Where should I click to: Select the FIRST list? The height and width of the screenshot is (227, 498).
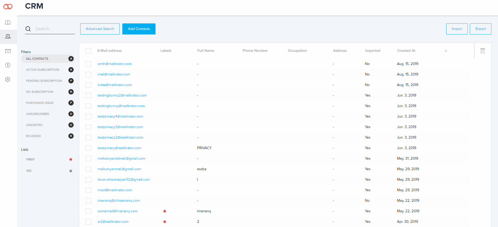[31, 159]
